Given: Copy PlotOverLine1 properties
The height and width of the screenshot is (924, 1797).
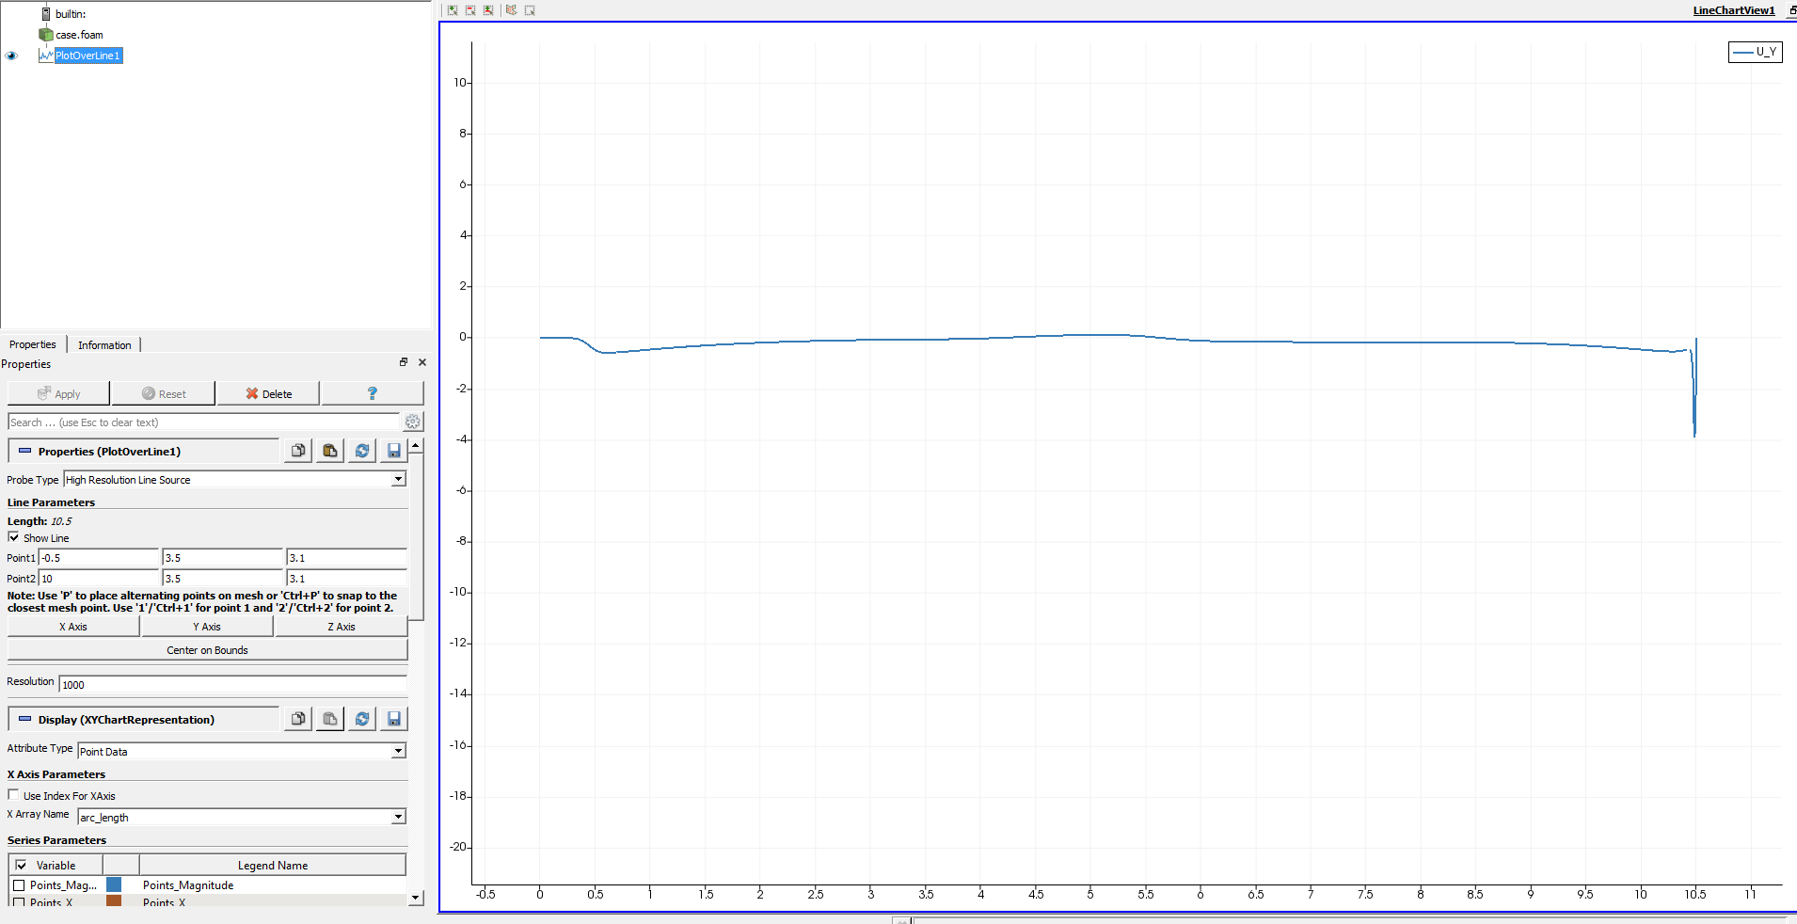Looking at the screenshot, I should [x=298, y=451].
